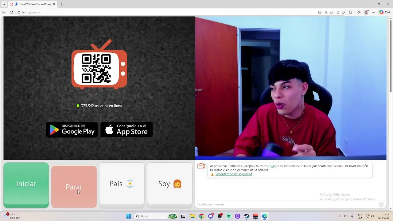This screenshot has width=393, height=221.
Task: Open the favorites list icon
Action: click(x=359, y=12)
